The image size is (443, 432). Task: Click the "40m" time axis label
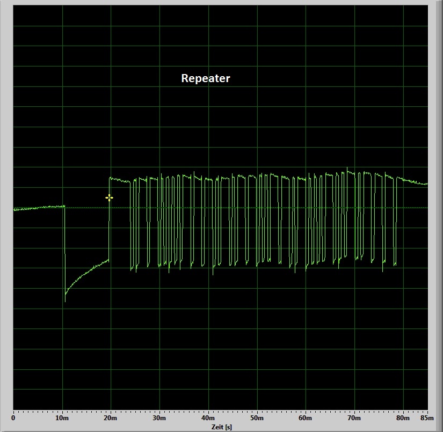point(208,418)
